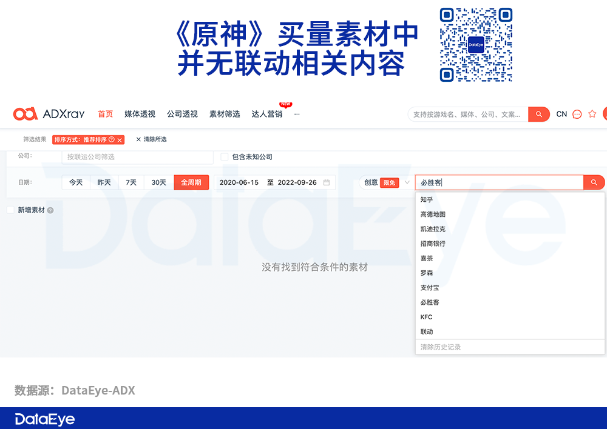
Task: Click the ADXray logo
Action: [49, 114]
